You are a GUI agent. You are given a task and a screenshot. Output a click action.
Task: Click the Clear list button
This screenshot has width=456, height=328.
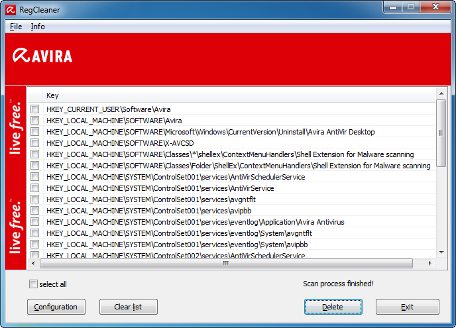[x=128, y=307]
